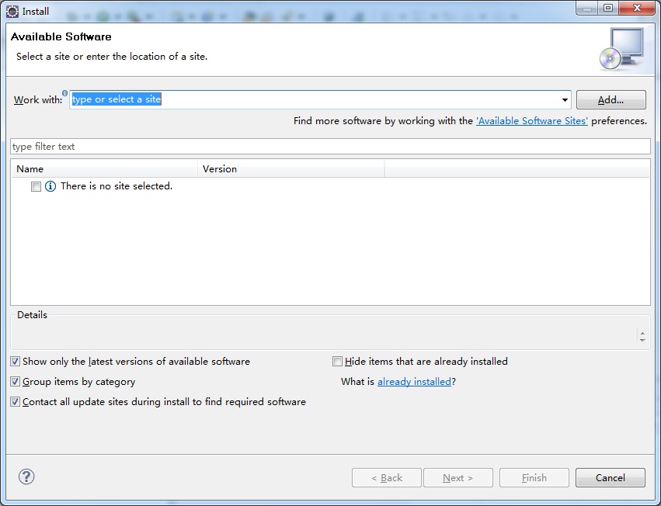The image size is (661, 506).
Task: Click the small info decoration near Work with
Action: pyautogui.click(x=65, y=93)
